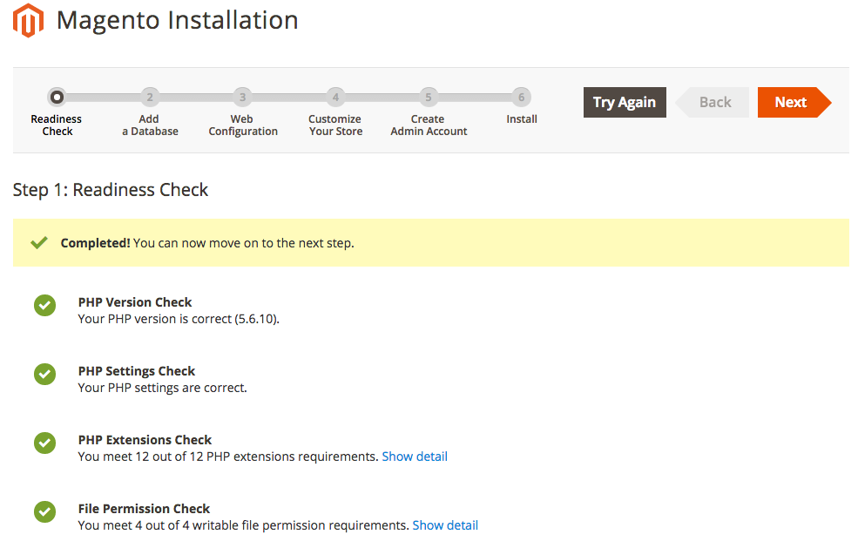The width and height of the screenshot is (858, 548).
Task: Click PHP Extensions Check green check icon
Action: point(45,443)
